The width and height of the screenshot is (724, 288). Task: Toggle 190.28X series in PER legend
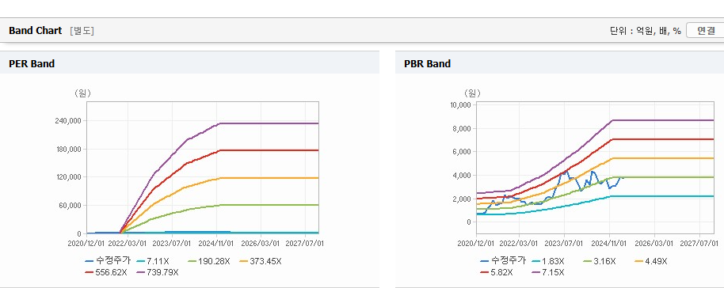[x=208, y=261]
